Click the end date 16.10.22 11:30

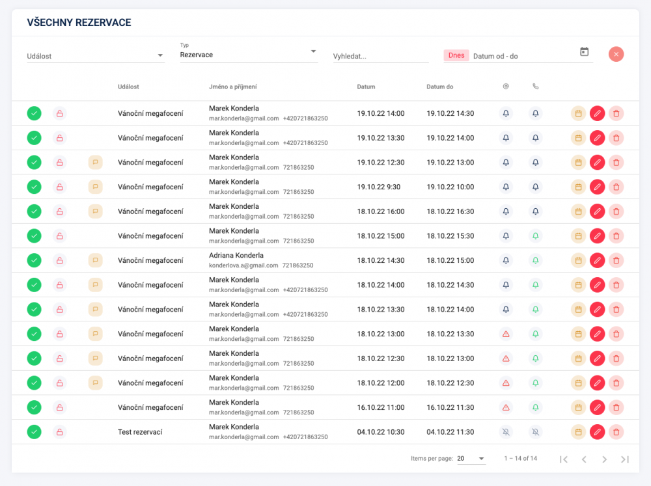click(x=450, y=407)
